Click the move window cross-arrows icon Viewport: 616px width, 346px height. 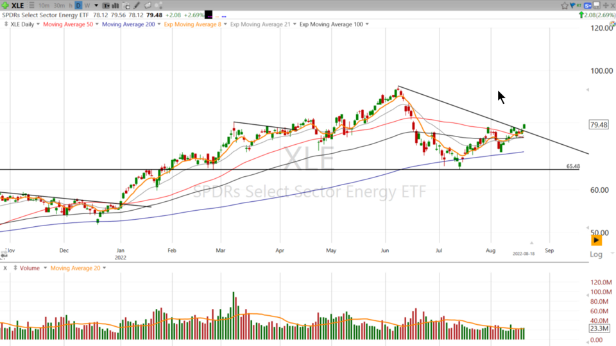606,6
